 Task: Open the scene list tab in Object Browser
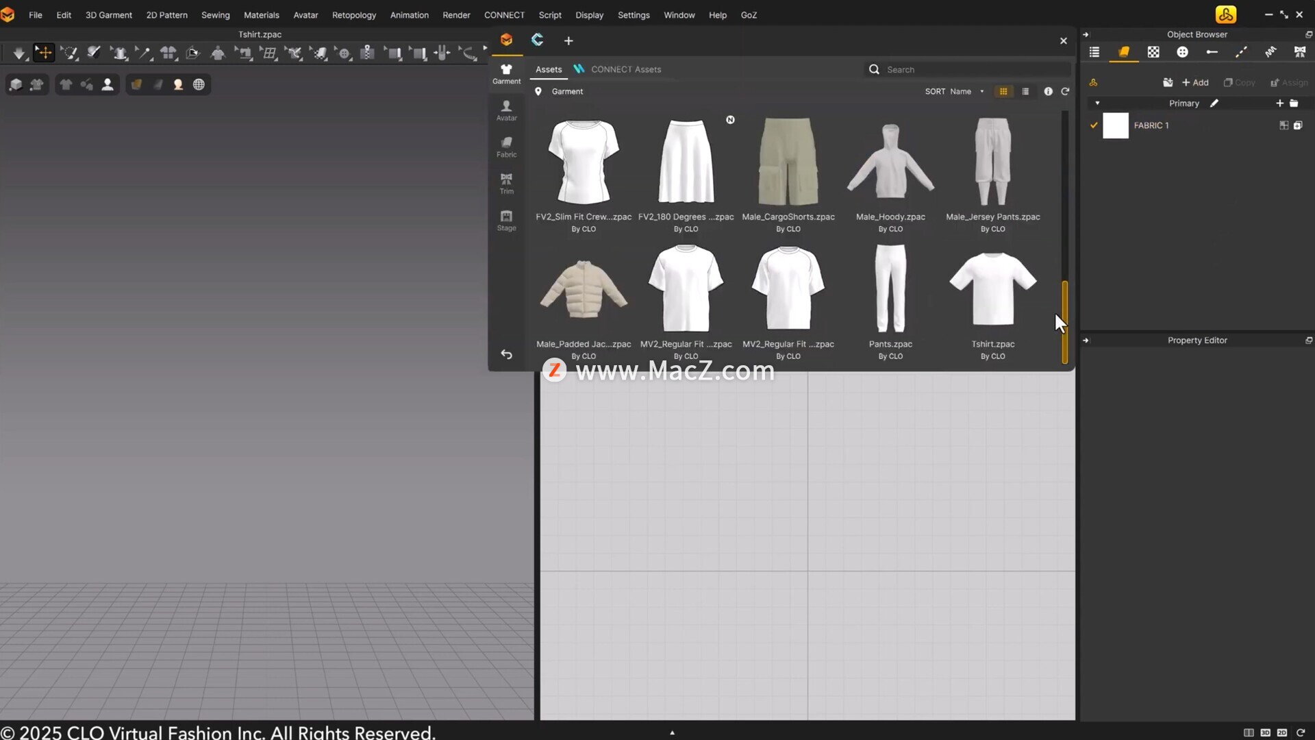click(x=1094, y=52)
